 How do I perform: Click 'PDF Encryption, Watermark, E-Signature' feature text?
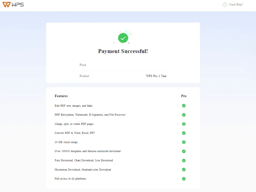point(90,115)
